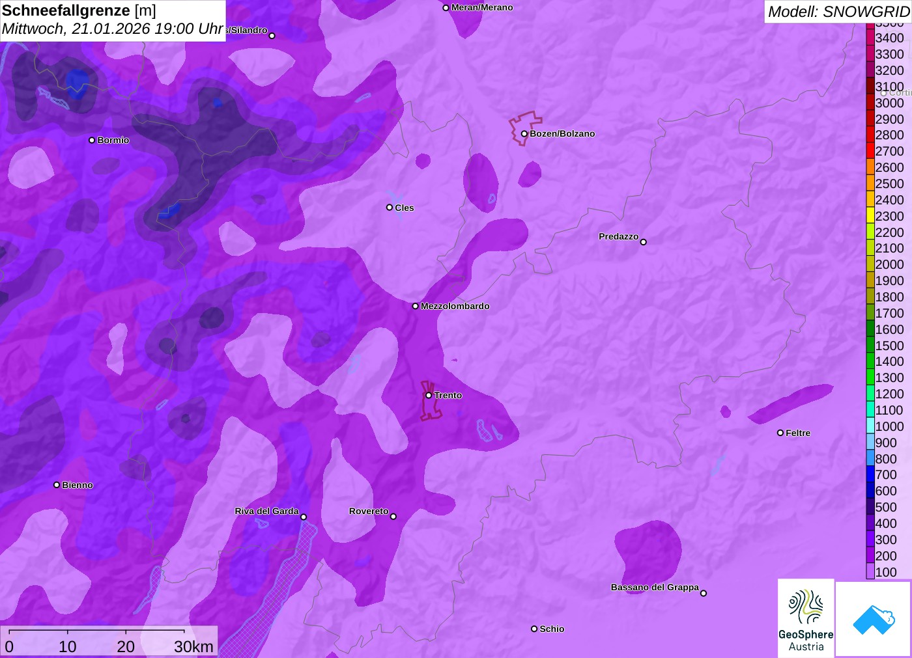Click the Mezzolombardo label text
The width and height of the screenshot is (912, 658).
coord(455,306)
